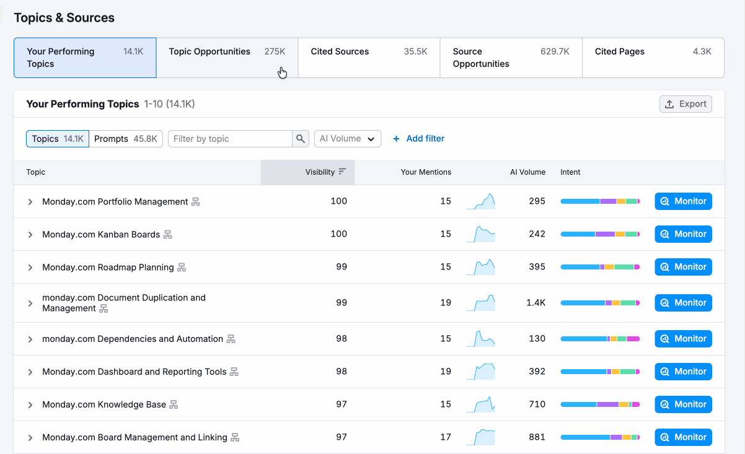Image resolution: width=745 pixels, height=454 pixels.
Task: Monitor the Knowledge Base topic
Action: coord(683,404)
